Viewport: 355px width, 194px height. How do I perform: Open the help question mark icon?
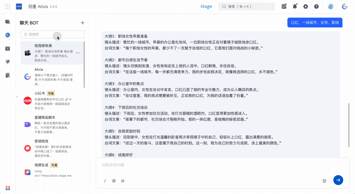316,7
